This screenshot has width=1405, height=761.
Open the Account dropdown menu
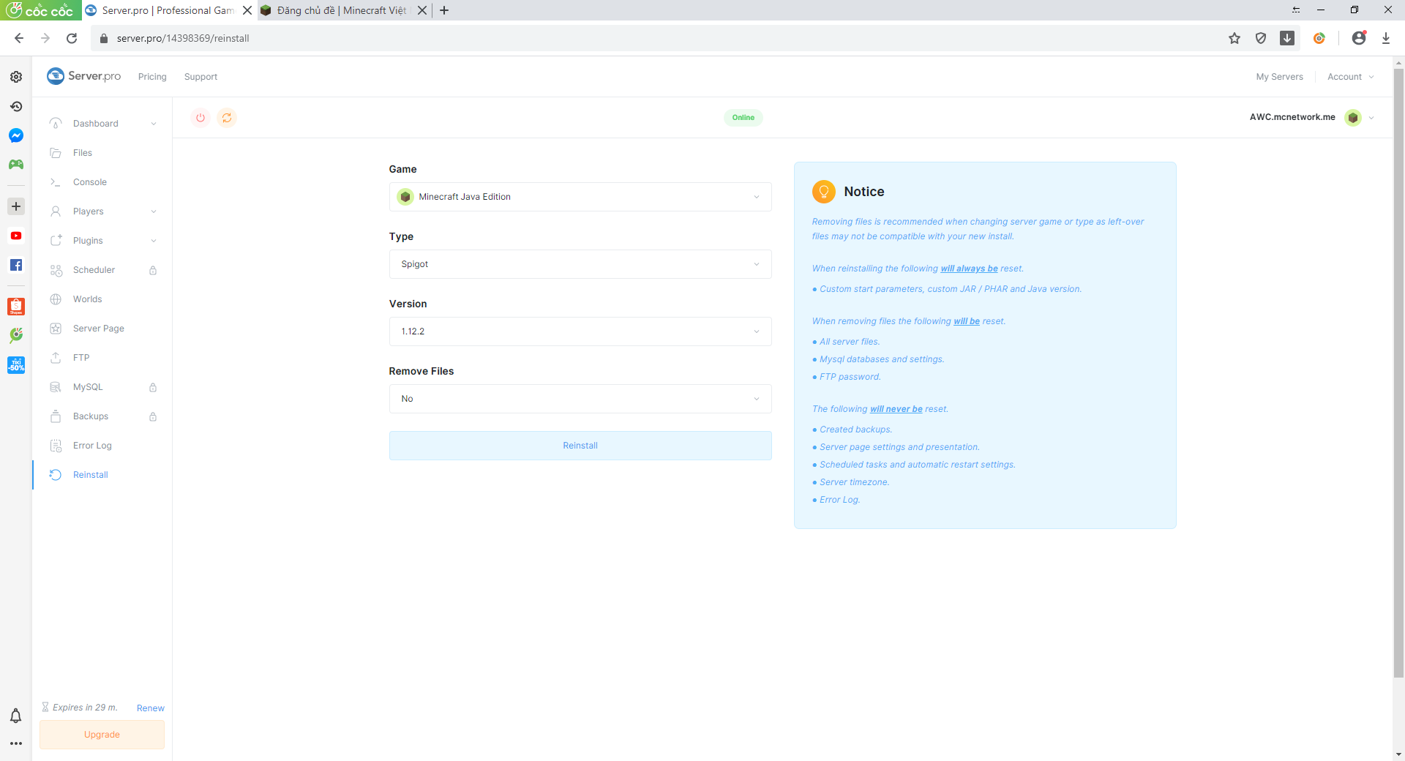[1350, 77]
